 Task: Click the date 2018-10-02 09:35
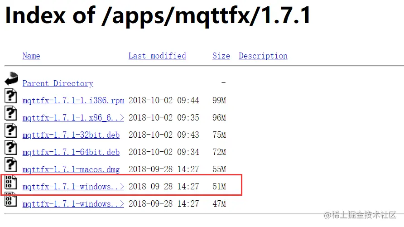click(x=164, y=118)
